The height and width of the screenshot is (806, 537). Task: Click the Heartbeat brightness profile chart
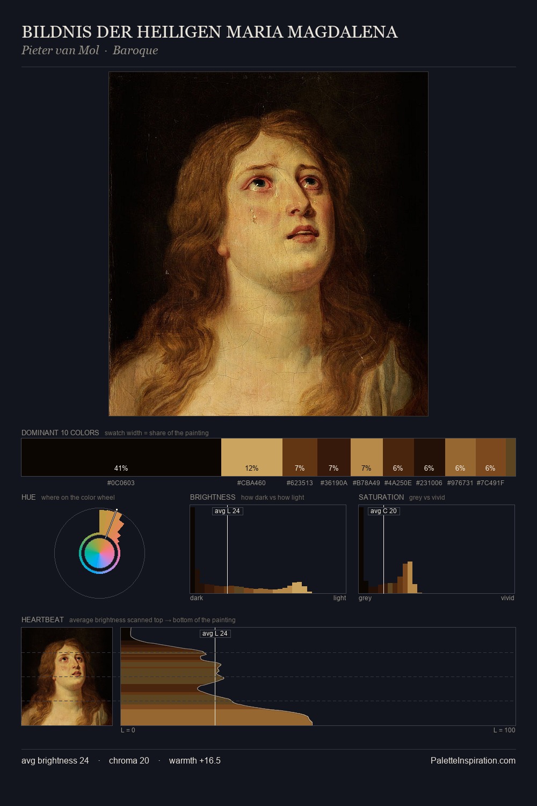pyautogui.click(x=318, y=677)
